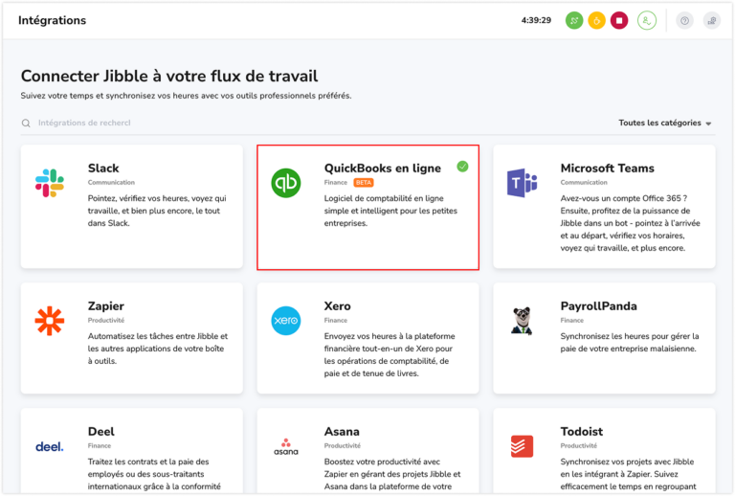Click the running timer 4:39:29
This screenshot has width=735, height=496.
(536, 20)
